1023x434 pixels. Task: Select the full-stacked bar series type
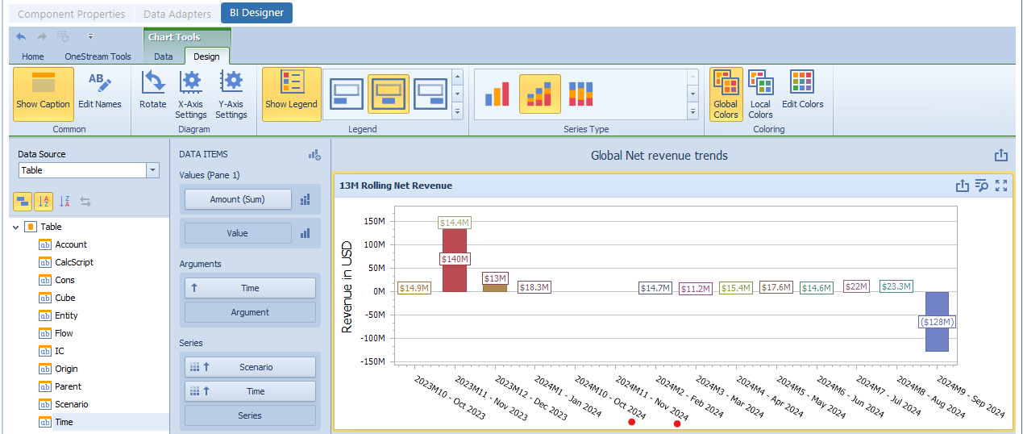(x=581, y=94)
